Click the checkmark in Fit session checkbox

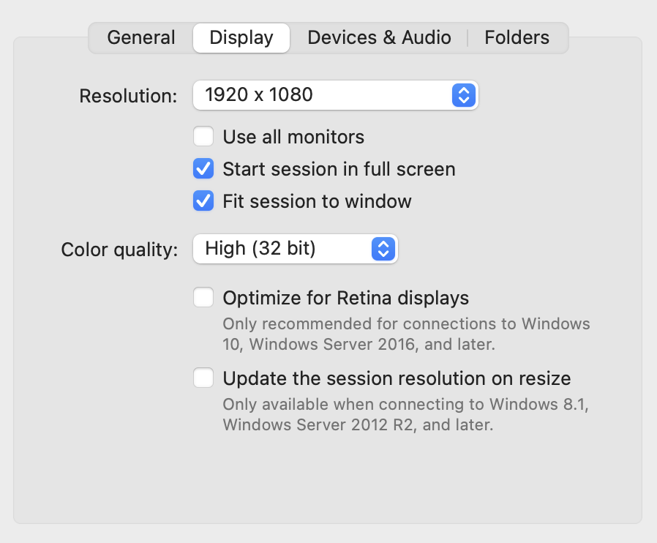pyautogui.click(x=203, y=201)
